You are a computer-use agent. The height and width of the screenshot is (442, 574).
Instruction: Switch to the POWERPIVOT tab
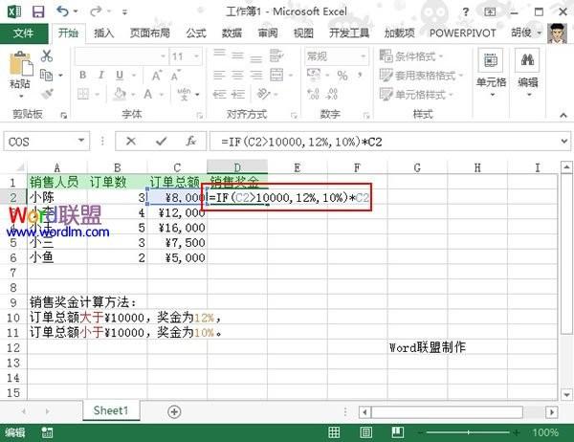463,33
